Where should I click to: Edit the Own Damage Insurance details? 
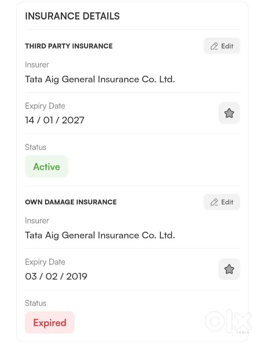pos(222,202)
